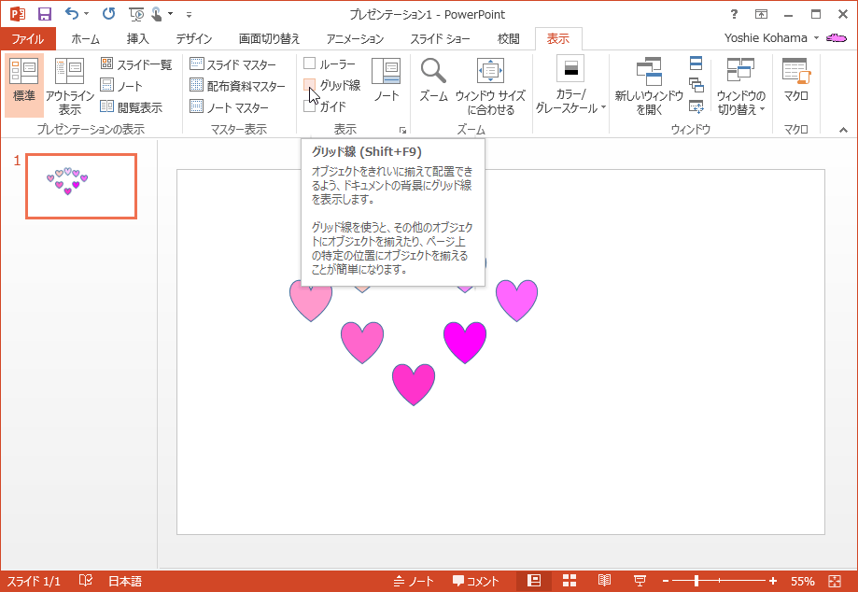Image resolution: width=858 pixels, height=592 pixels.
Task: Click the Cascade windows icon
Action: 696,85
